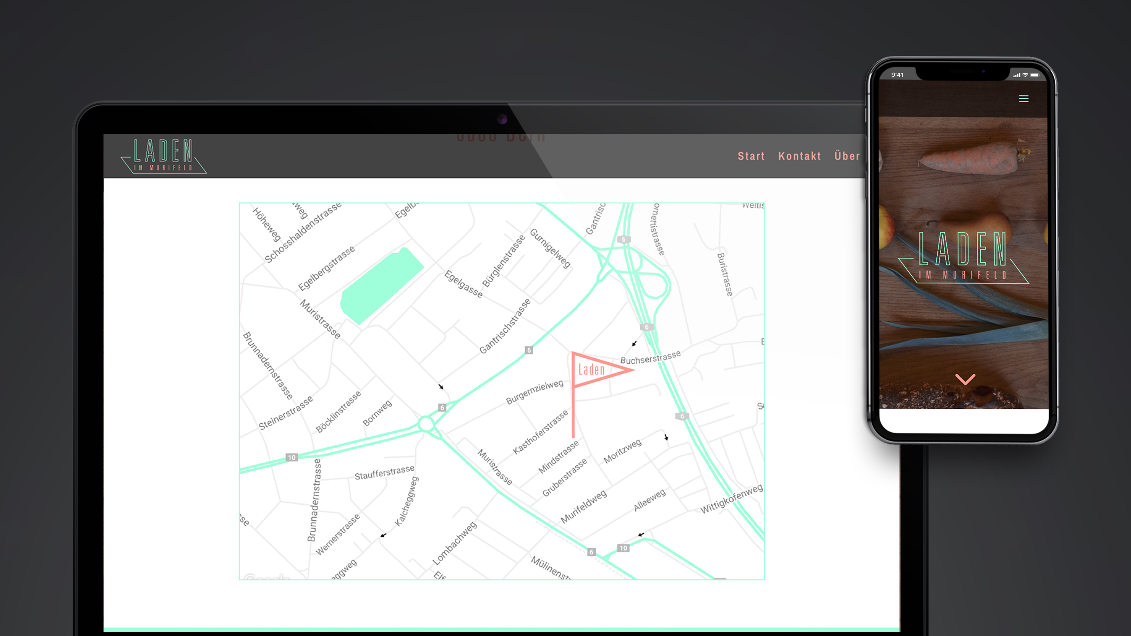Click the Laden im Murifeld logo in the tablet header
Image resolution: width=1131 pixels, height=636 pixels.
point(164,156)
